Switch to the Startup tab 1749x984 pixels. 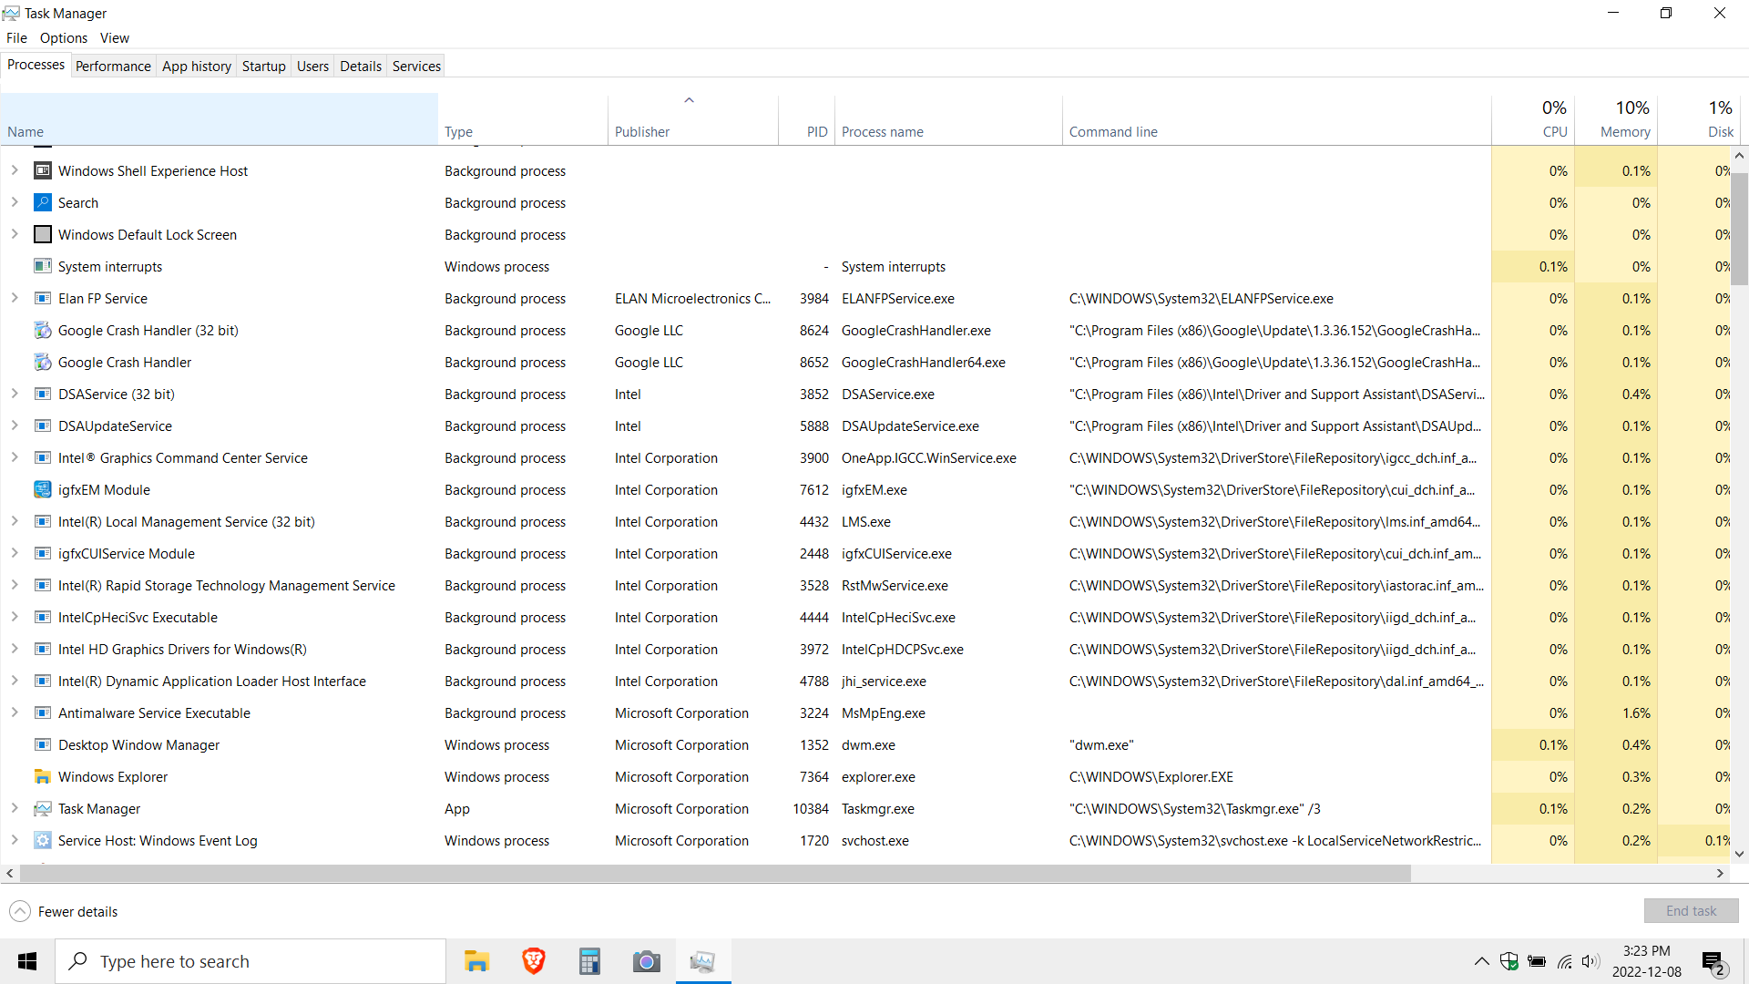pyautogui.click(x=264, y=66)
